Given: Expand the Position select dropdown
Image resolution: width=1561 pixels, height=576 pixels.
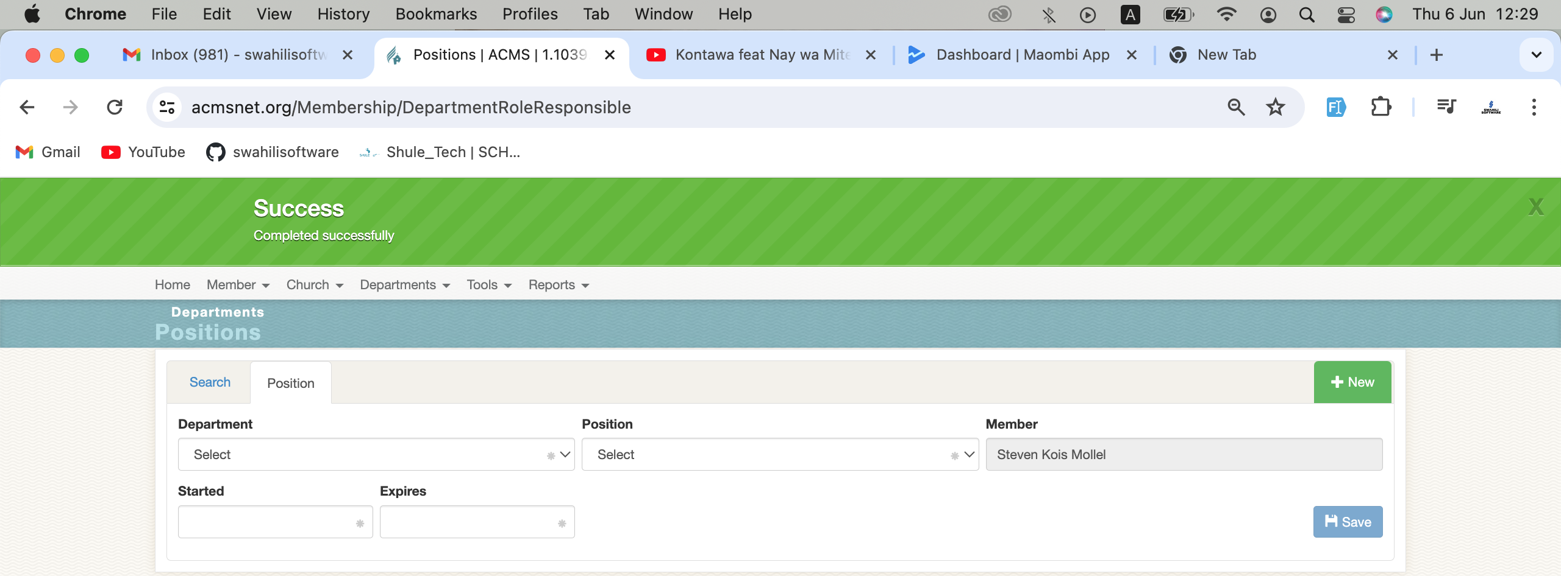Looking at the screenshot, I should [x=779, y=455].
